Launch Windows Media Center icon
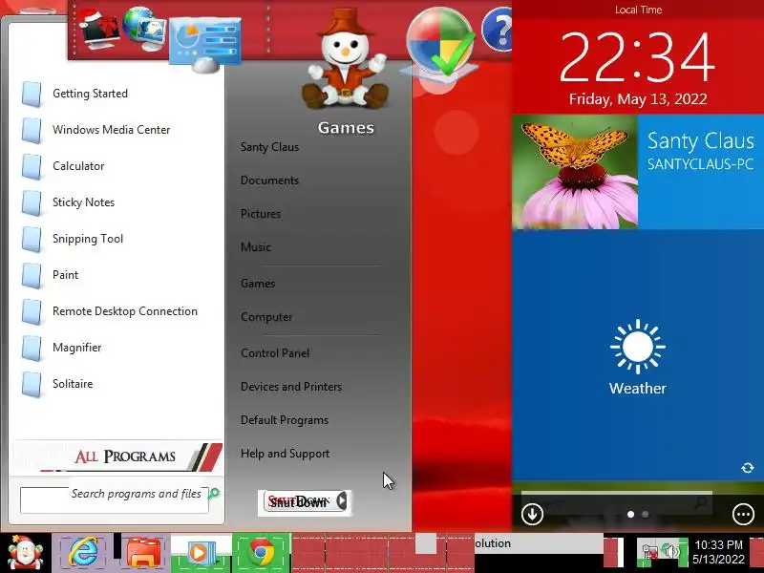764x573 pixels. [x=32, y=130]
